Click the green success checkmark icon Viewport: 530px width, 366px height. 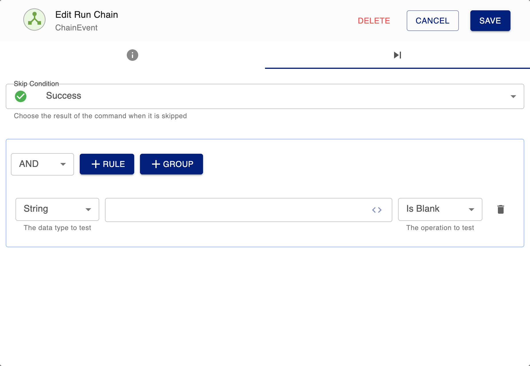(20, 96)
